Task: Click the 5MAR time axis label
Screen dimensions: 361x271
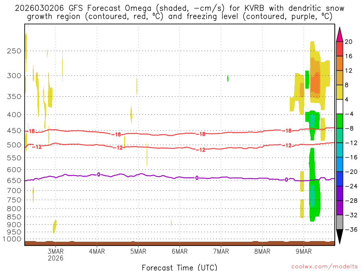Action: 138,251
